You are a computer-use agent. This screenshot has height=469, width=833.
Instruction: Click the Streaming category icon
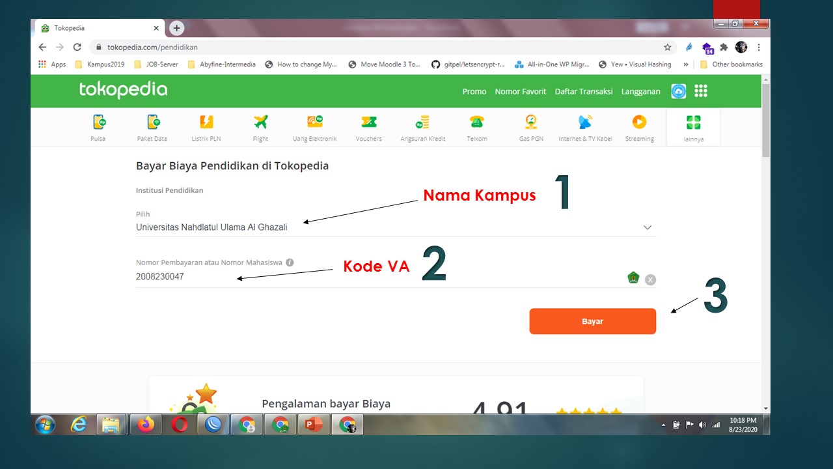click(639, 122)
